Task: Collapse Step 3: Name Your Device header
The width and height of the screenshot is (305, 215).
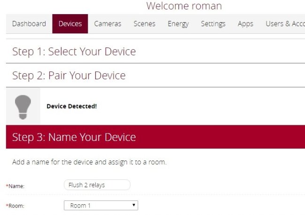Action: point(74,137)
